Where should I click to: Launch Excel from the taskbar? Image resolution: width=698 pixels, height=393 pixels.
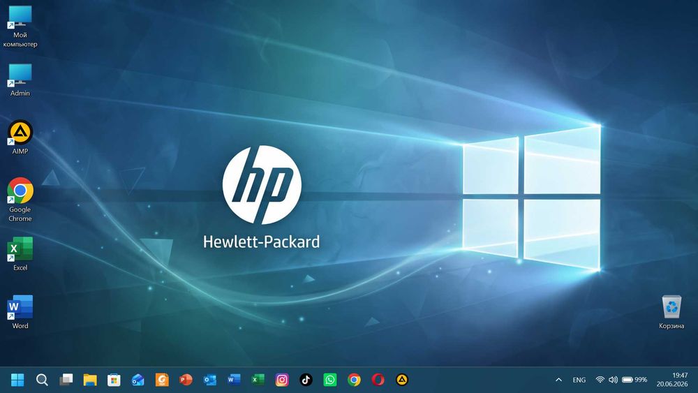258,380
